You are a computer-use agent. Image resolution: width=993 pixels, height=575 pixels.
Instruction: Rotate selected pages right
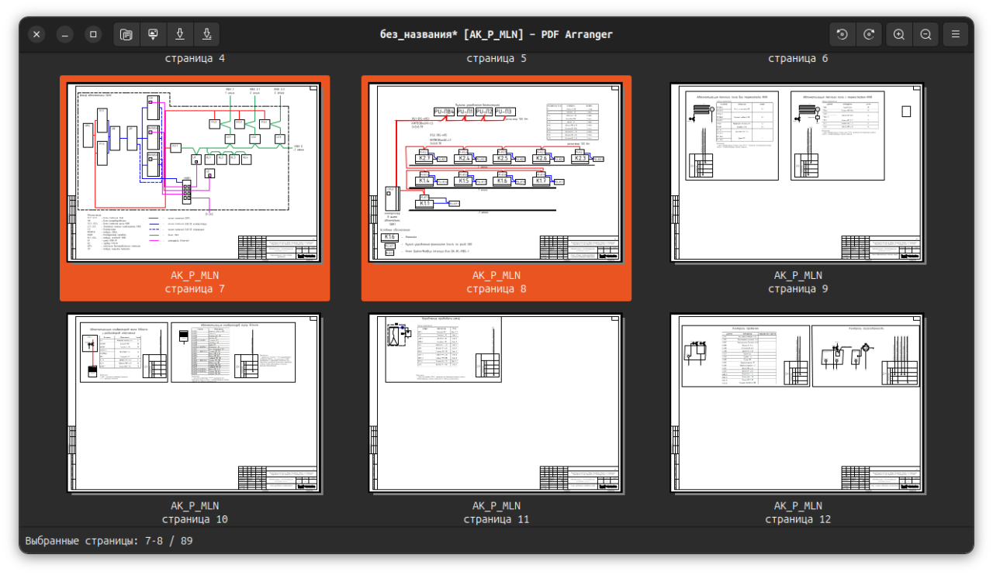(869, 34)
